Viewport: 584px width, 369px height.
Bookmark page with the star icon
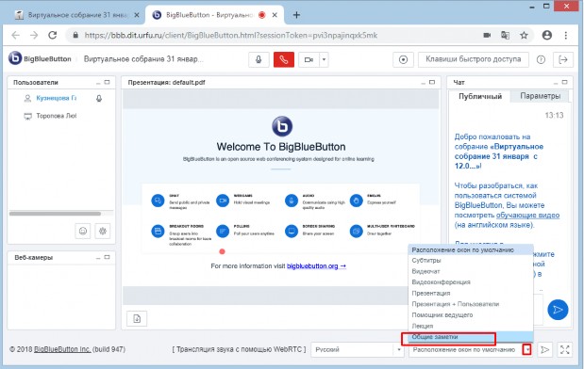(524, 36)
